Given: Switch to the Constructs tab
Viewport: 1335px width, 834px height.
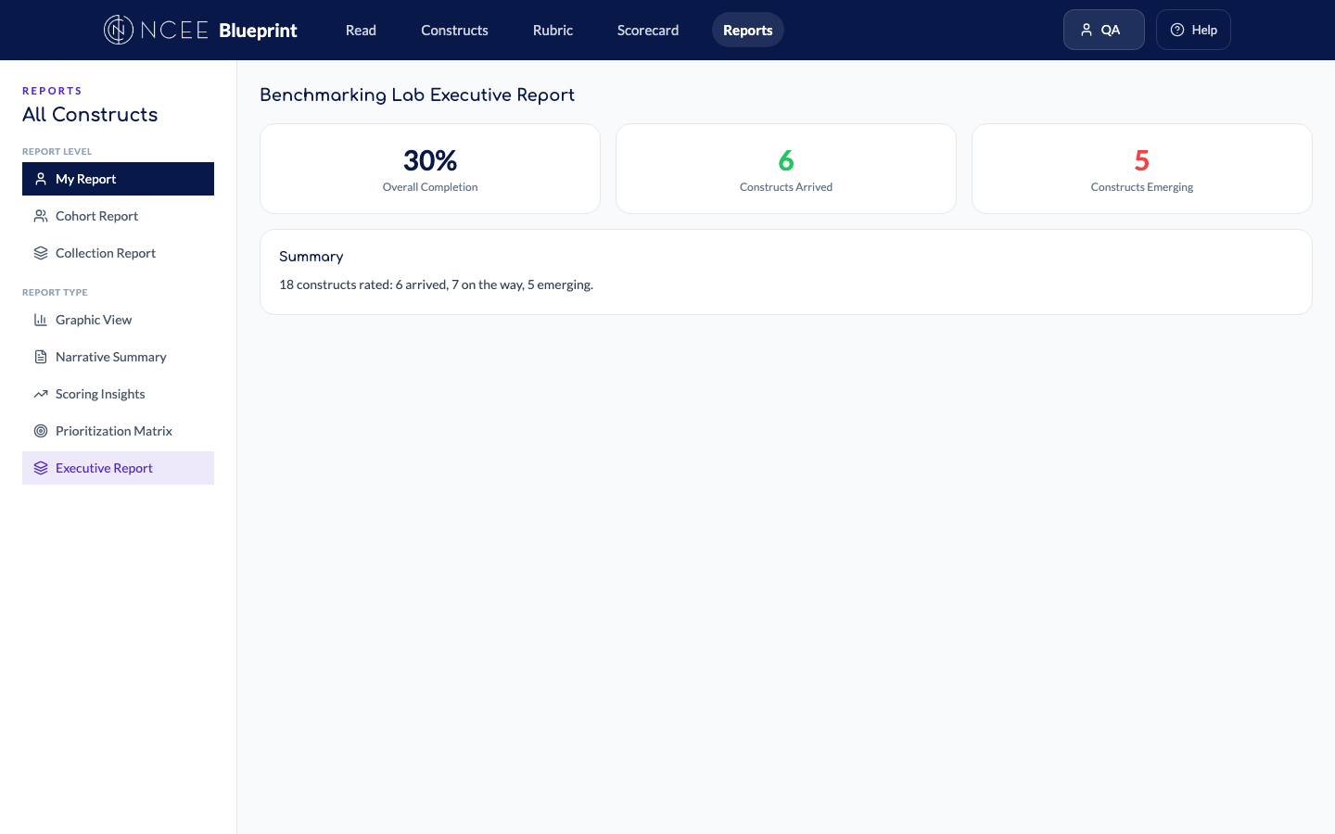Looking at the screenshot, I should point(454,30).
